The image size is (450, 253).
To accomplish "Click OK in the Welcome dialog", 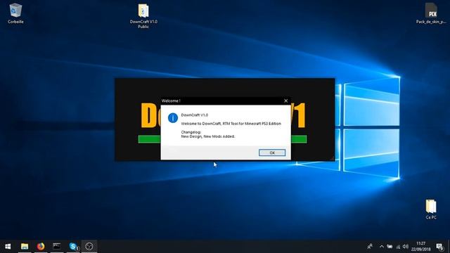I will (x=272, y=153).
